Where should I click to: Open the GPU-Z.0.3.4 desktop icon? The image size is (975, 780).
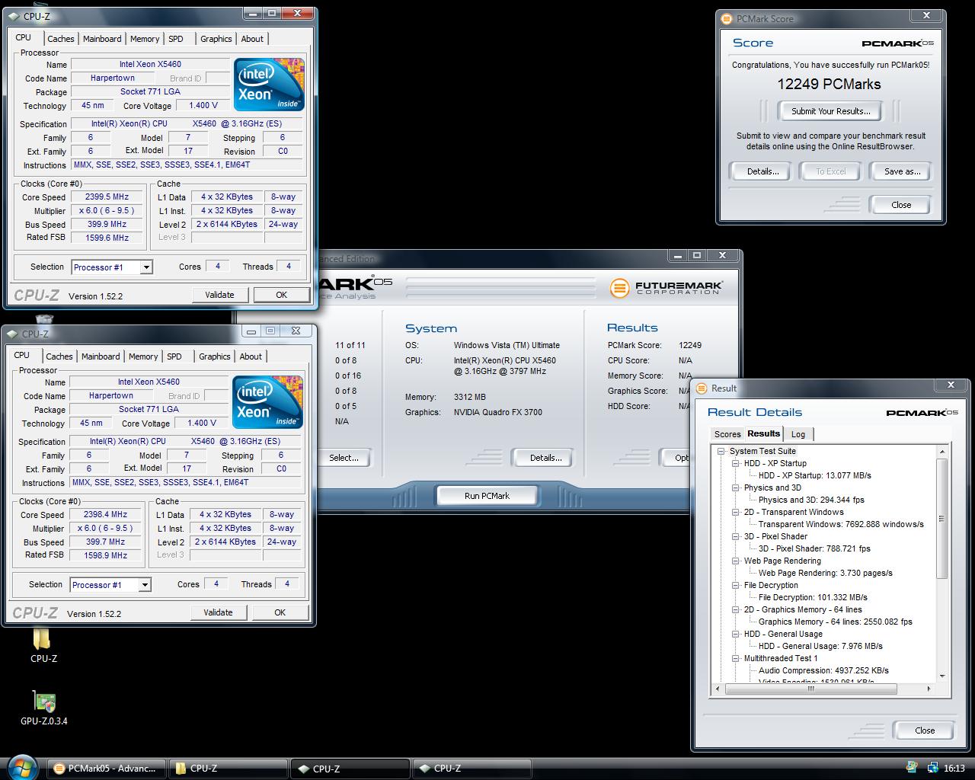coord(44,708)
